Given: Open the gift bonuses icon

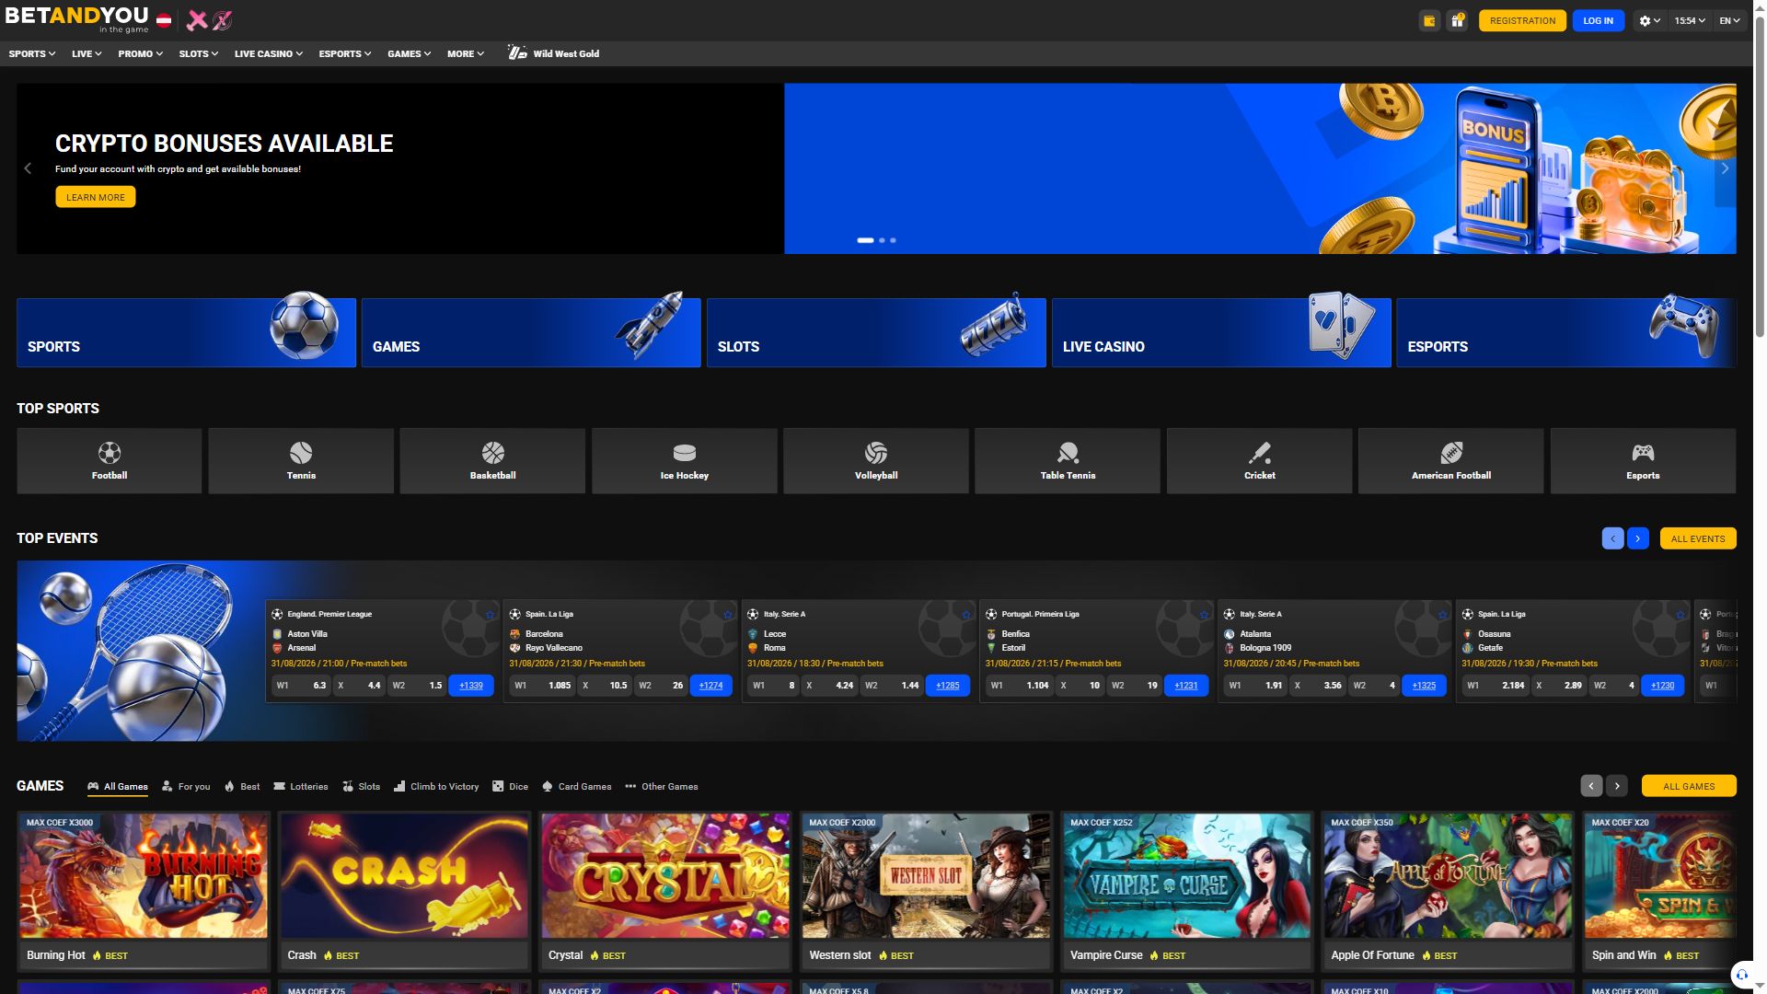Looking at the screenshot, I should tap(1457, 20).
